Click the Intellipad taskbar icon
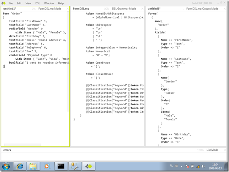This screenshot has width=229, height=172. pyautogui.click(x=89, y=166)
